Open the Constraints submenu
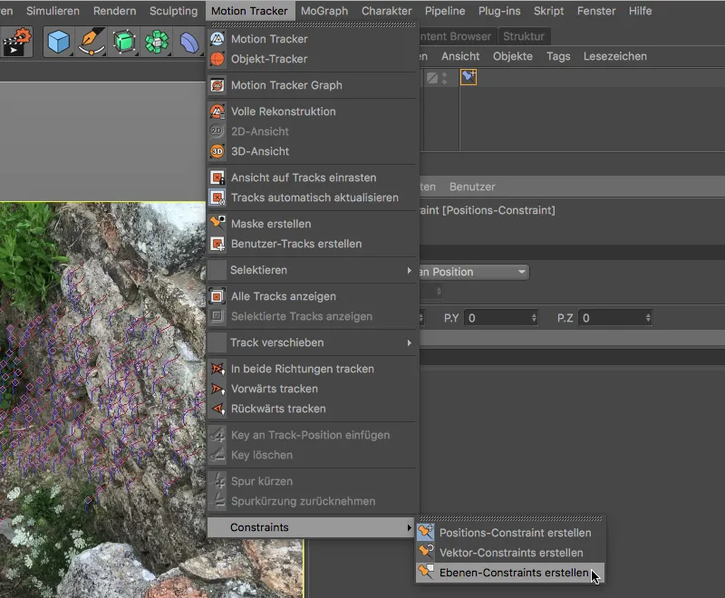The height and width of the screenshot is (598, 725). tap(312, 527)
